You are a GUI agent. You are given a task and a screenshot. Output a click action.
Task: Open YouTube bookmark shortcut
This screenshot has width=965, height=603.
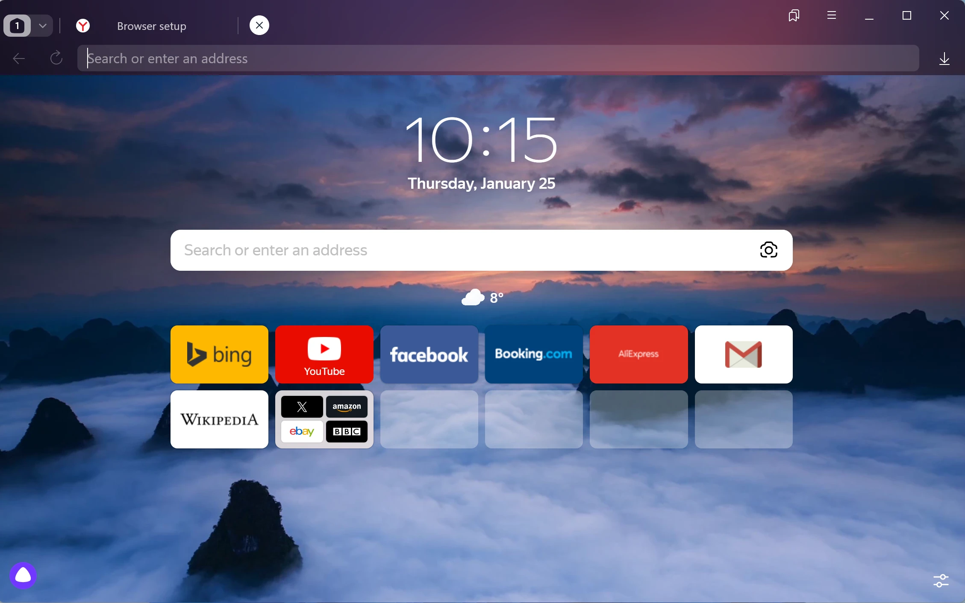[x=324, y=354]
